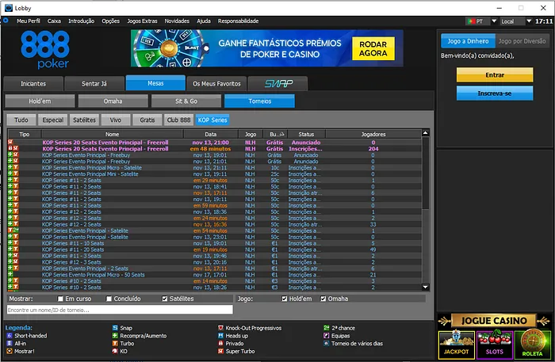Click the Mostrar! legend icon

(10, 352)
